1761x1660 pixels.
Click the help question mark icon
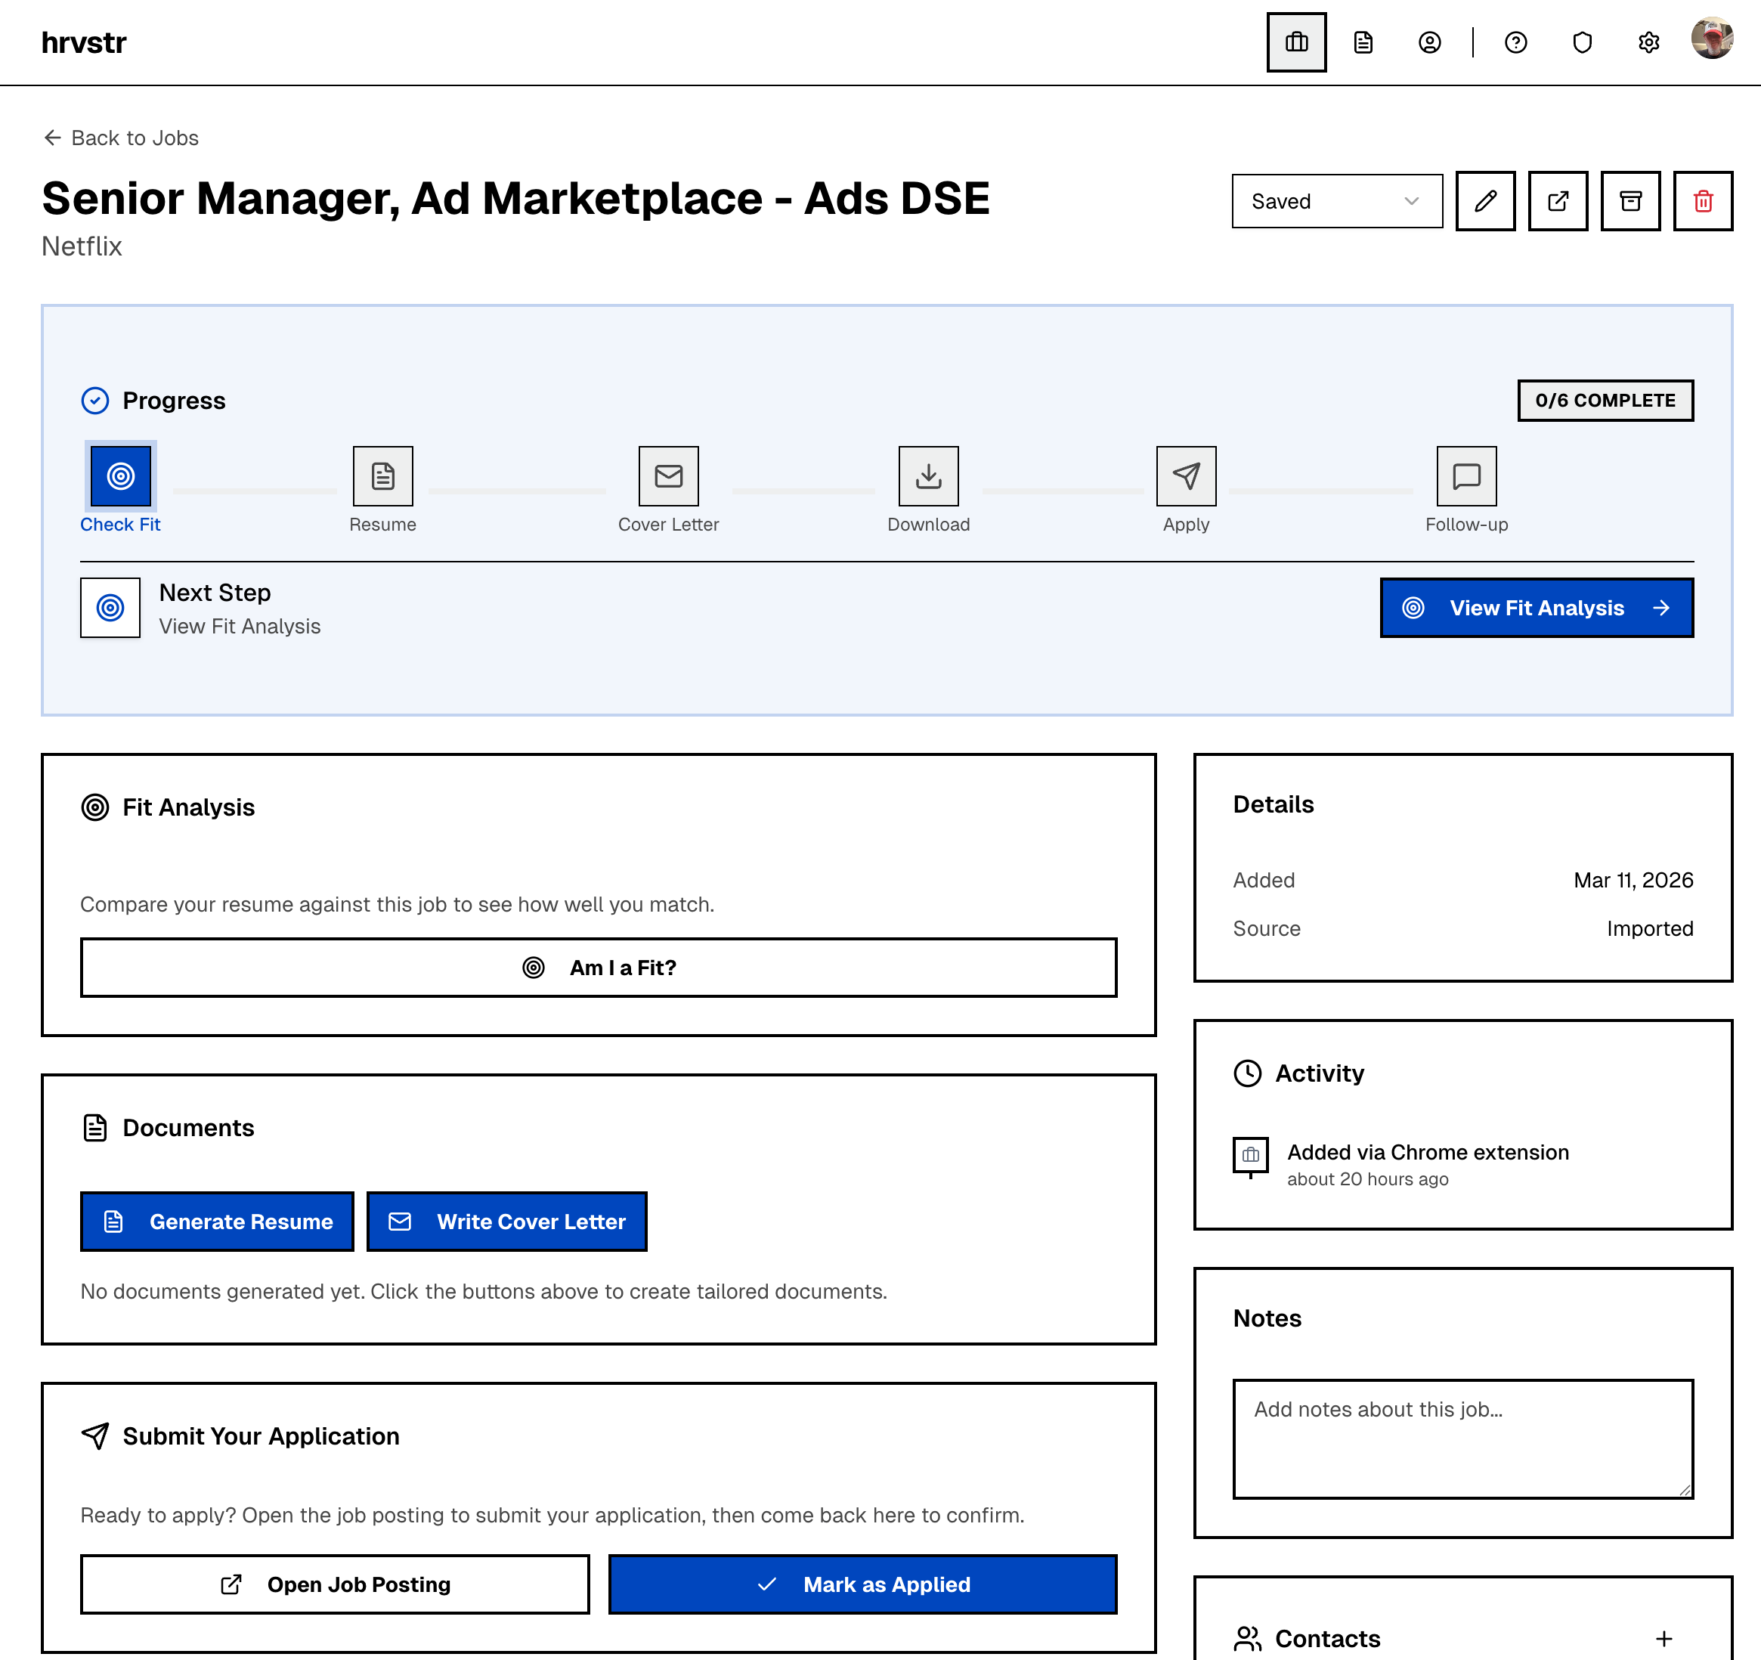(x=1515, y=42)
